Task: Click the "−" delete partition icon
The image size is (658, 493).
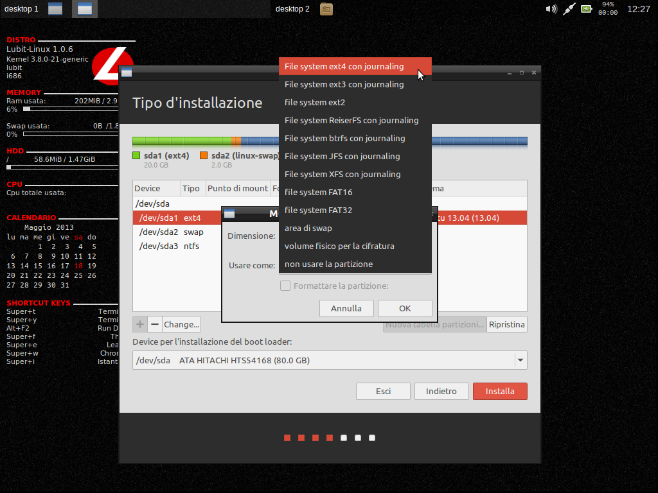Action: pyautogui.click(x=154, y=324)
